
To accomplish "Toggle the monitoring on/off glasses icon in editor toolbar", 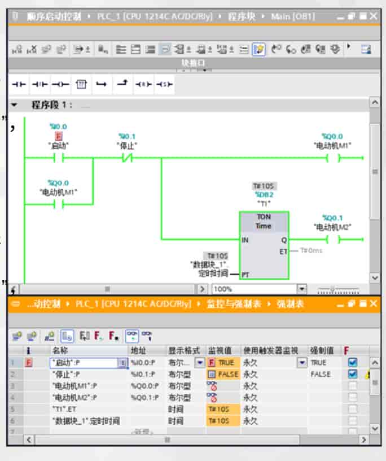I will [259, 49].
